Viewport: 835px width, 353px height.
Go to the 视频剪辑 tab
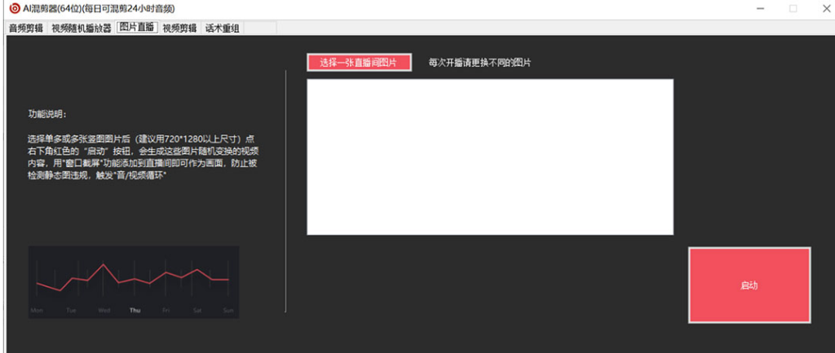[179, 28]
